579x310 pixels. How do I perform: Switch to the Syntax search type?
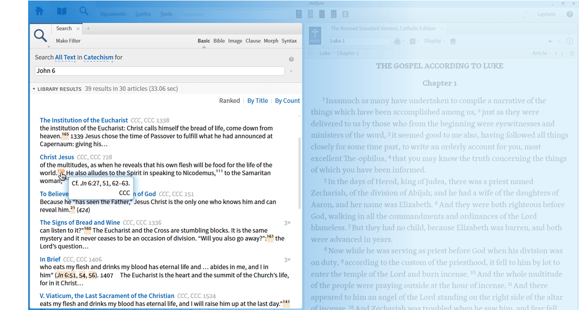click(289, 41)
